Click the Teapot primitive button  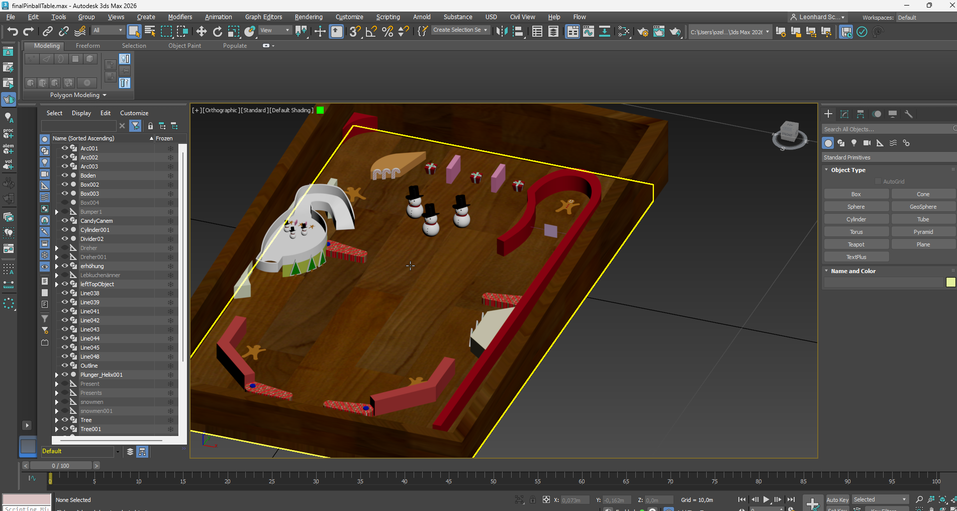[856, 244]
